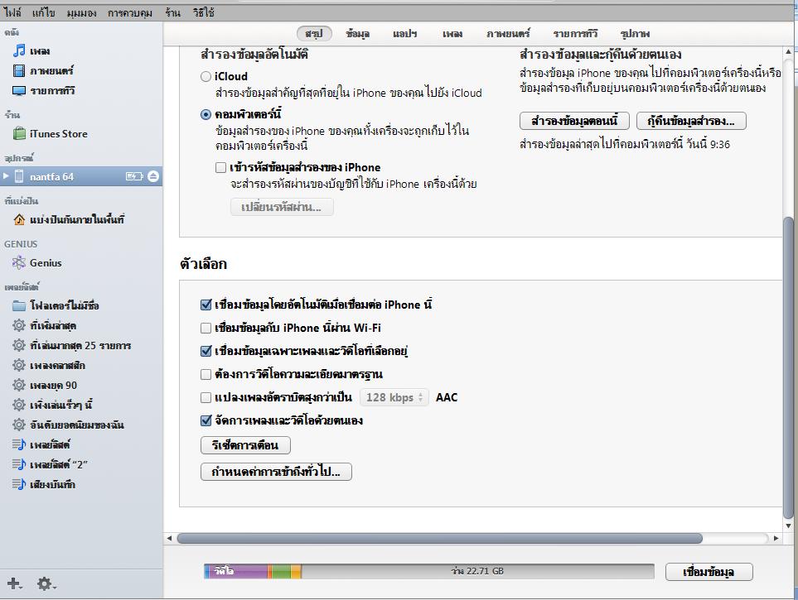The width and height of the screenshot is (798, 600).
Task: Switch to the สรุป summary tab
Action: point(315,34)
